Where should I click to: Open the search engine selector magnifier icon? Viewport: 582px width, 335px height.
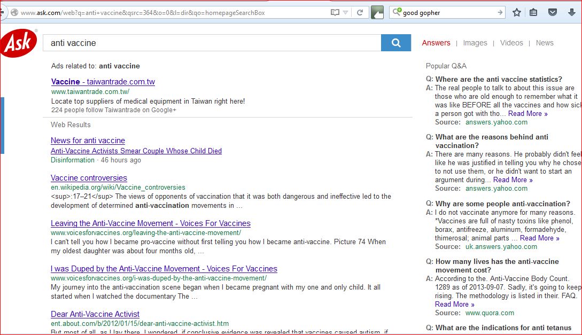tap(397, 12)
